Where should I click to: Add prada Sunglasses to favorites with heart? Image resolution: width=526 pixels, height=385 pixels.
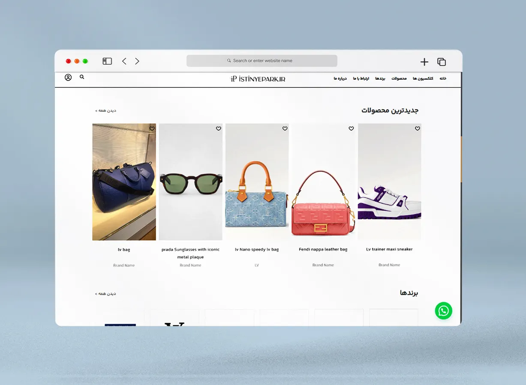click(x=218, y=128)
